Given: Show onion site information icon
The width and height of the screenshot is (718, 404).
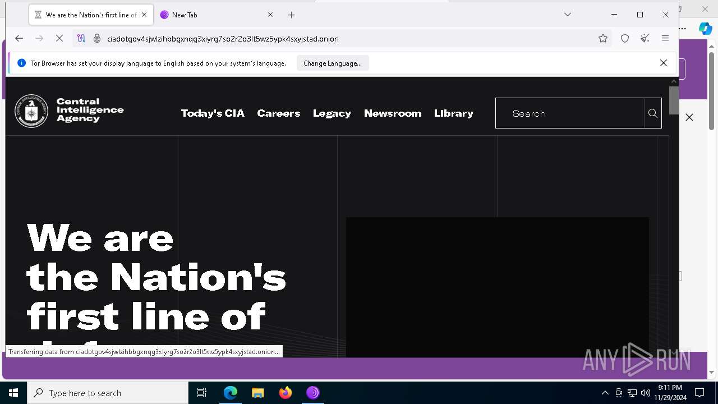Looking at the screenshot, I should coord(96,38).
